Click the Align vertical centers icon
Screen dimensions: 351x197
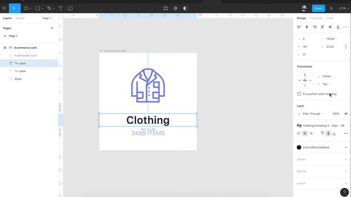point(330,27)
